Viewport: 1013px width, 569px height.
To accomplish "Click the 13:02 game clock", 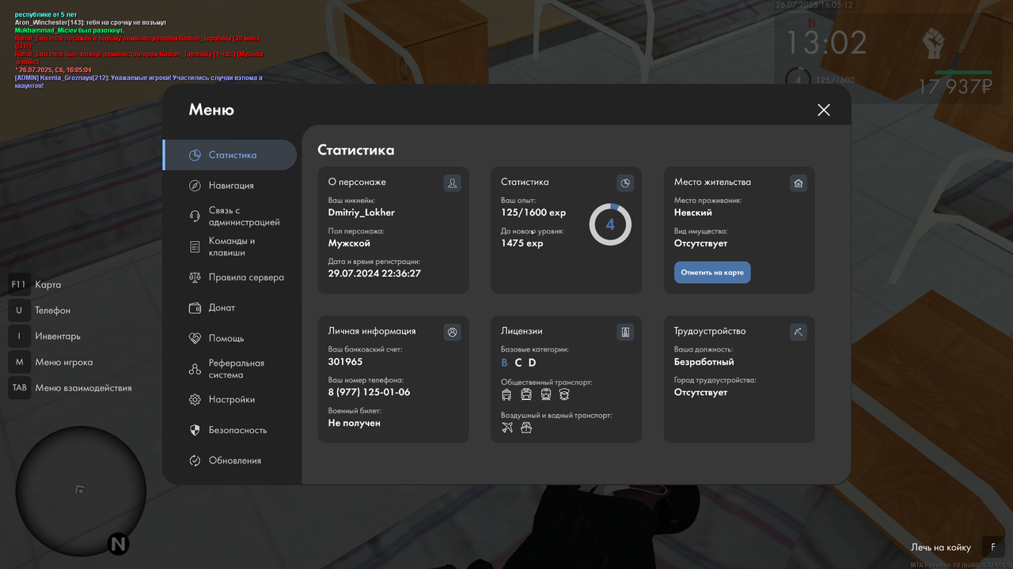I will click(826, 42).
